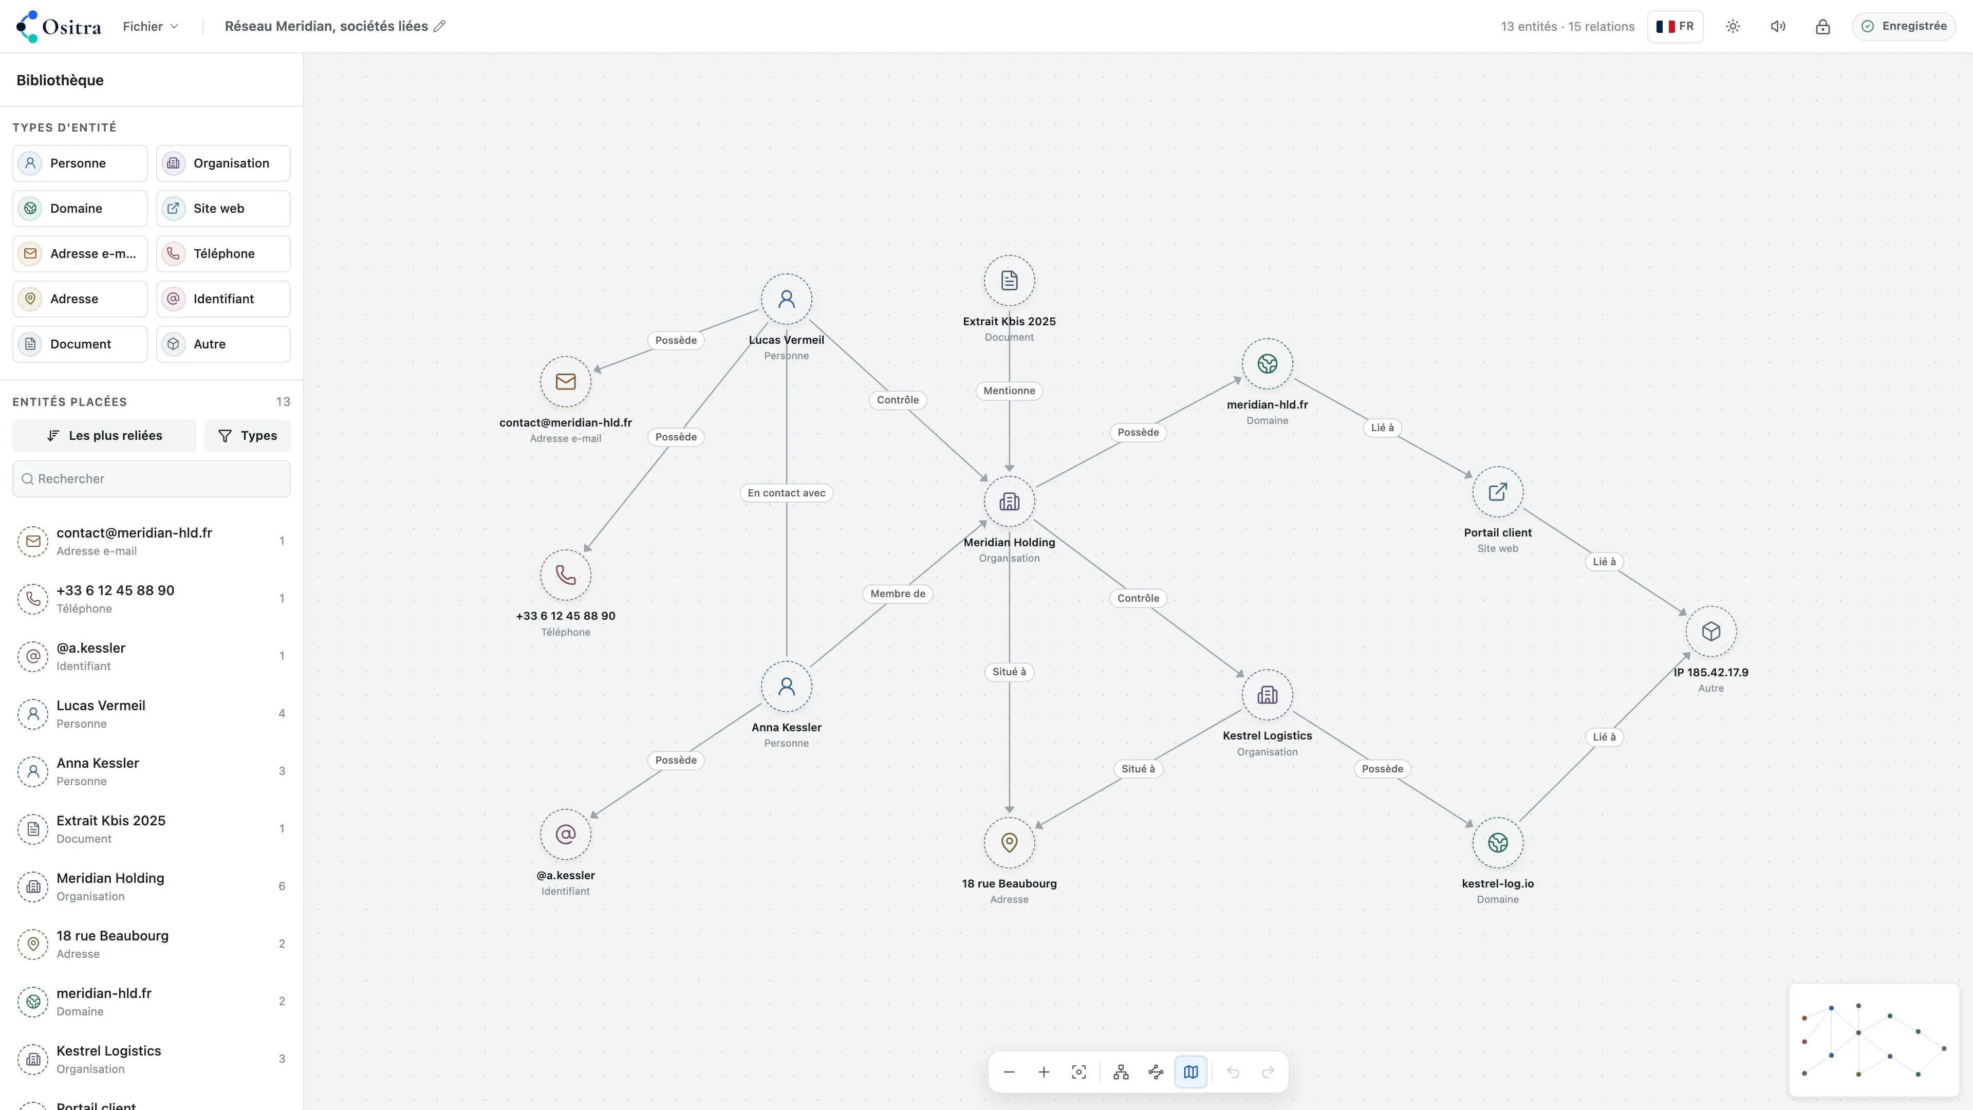This screenshot has height=1110, width=1973.
Task: Click the minimap overview thumbnail
Action: (x=1873, y=1040)
